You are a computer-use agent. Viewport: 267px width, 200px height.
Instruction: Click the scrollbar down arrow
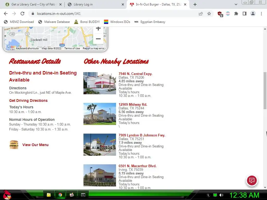tap(265, 187)
